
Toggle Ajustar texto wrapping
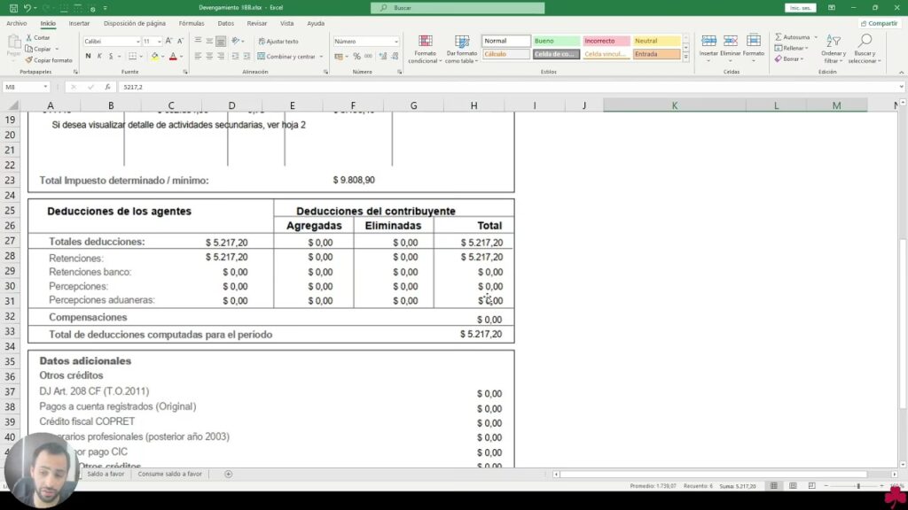coord(278,42)
